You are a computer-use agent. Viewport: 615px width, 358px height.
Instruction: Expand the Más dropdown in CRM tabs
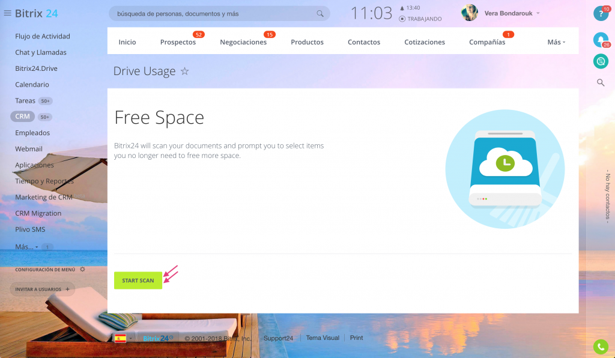[556, 42]
